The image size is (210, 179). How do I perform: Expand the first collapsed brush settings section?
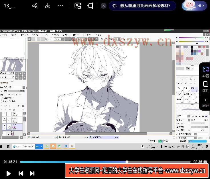click(177, 134)
